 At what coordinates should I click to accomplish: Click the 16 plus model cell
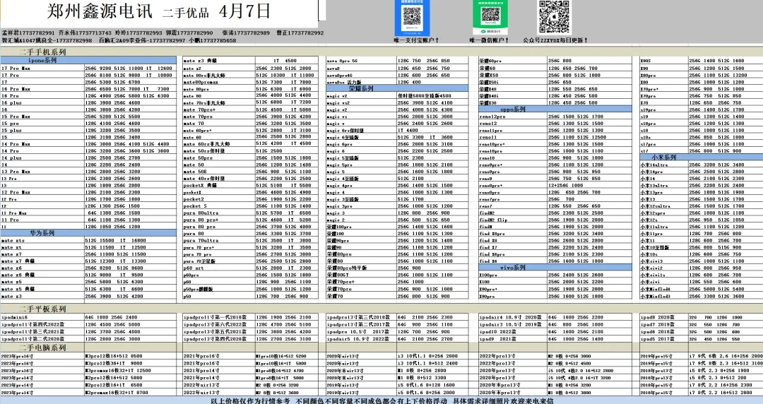click(x=42, y=102)
